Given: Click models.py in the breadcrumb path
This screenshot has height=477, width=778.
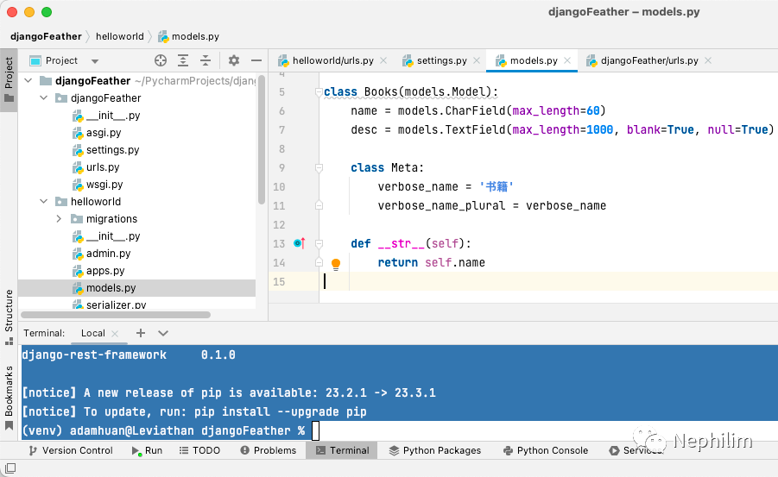Looking at the screenshot, I should tap(188, 36).
